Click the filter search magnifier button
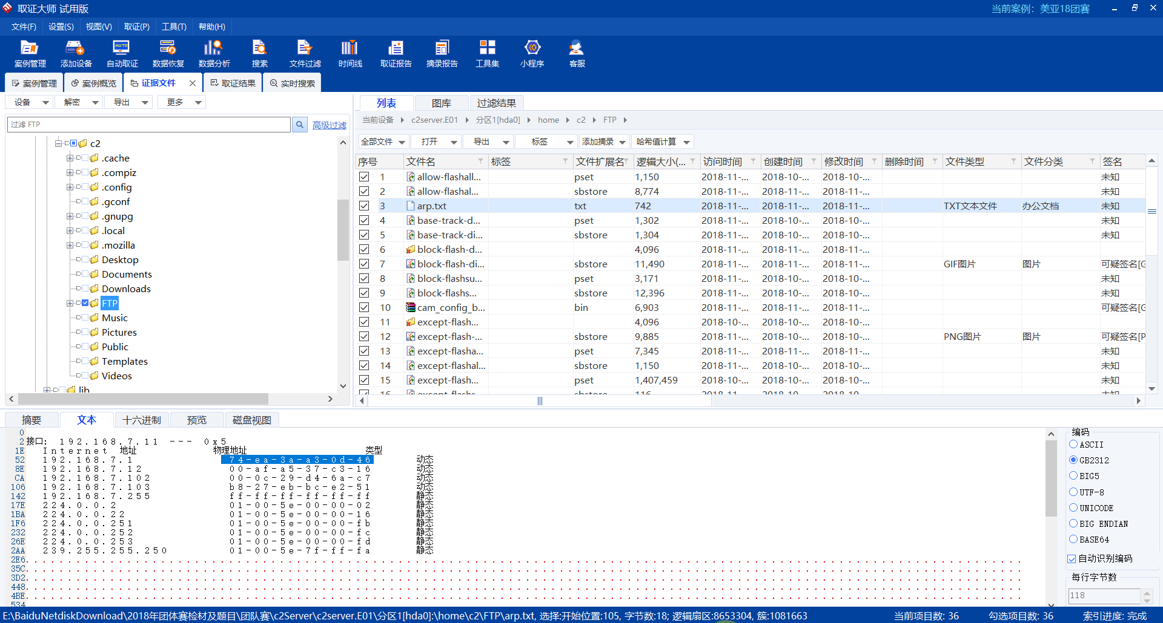1163x623 pixels. 300,125
